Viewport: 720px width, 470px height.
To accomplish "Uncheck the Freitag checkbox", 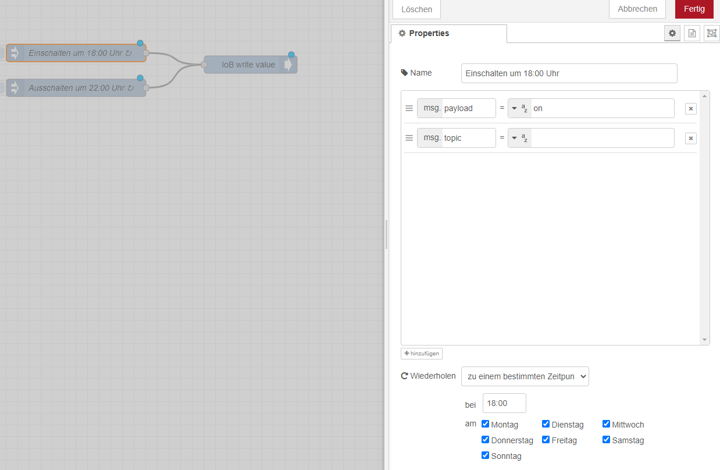I will tap(546, 440).
